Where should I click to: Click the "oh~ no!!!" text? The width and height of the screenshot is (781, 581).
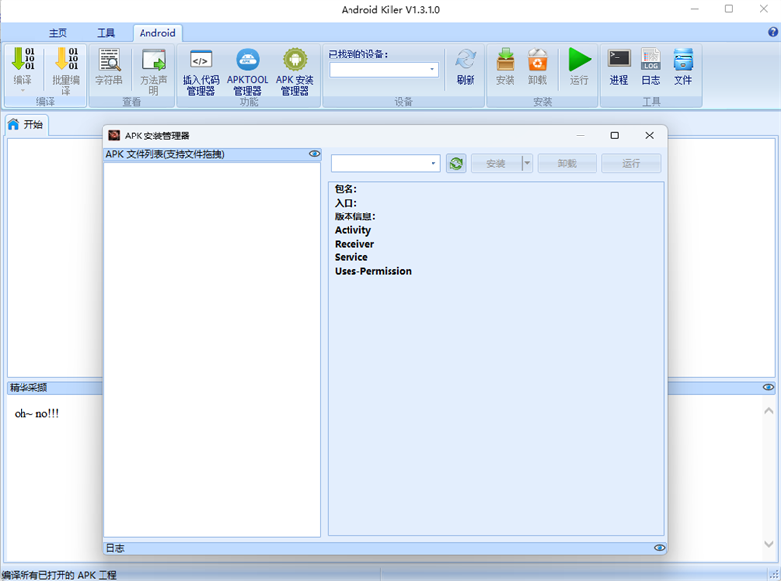(x=36, y=414)
